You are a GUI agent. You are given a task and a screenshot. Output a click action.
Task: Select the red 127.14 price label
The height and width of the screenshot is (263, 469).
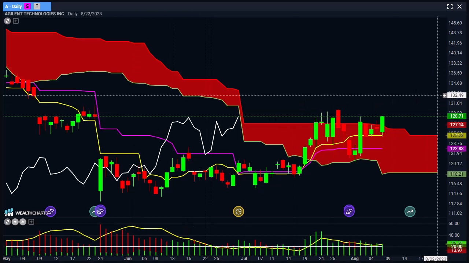(x=457, y=125)
